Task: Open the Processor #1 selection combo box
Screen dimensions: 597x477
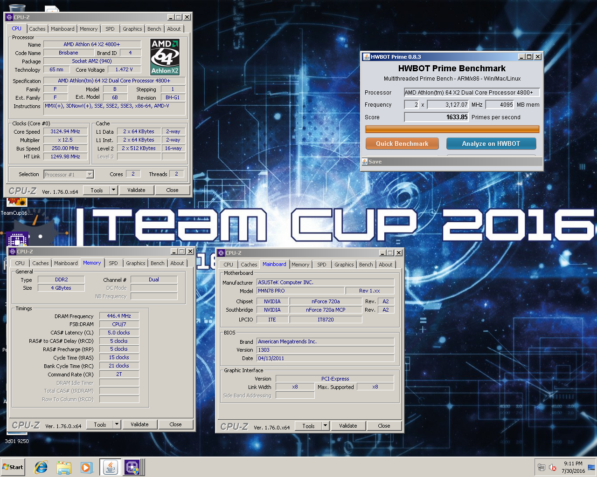Action: [x=69, y=175]
